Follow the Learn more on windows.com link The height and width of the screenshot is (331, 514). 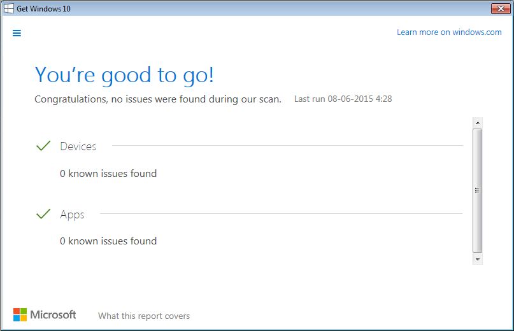[449, 32]
